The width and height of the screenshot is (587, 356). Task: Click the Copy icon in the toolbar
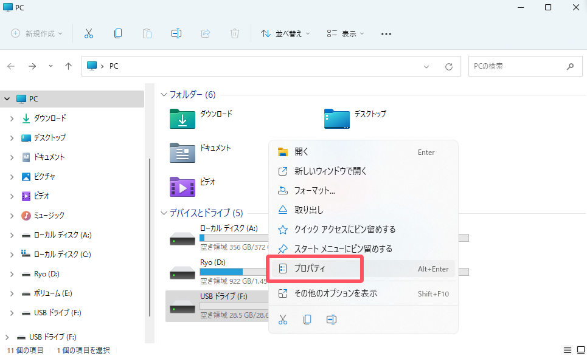click(117, 33)
